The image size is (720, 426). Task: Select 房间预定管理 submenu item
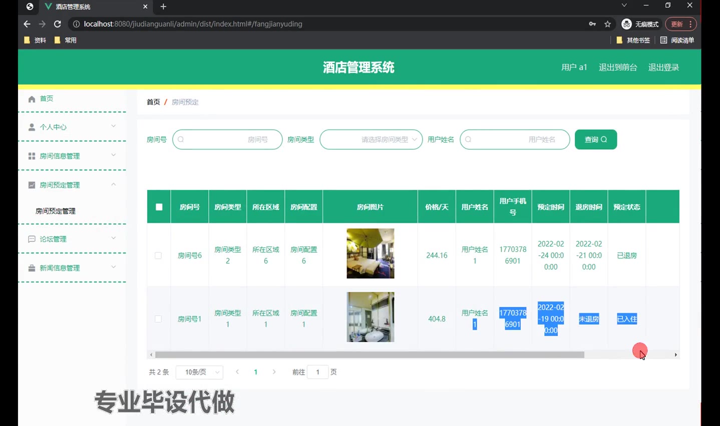(56, 211)
